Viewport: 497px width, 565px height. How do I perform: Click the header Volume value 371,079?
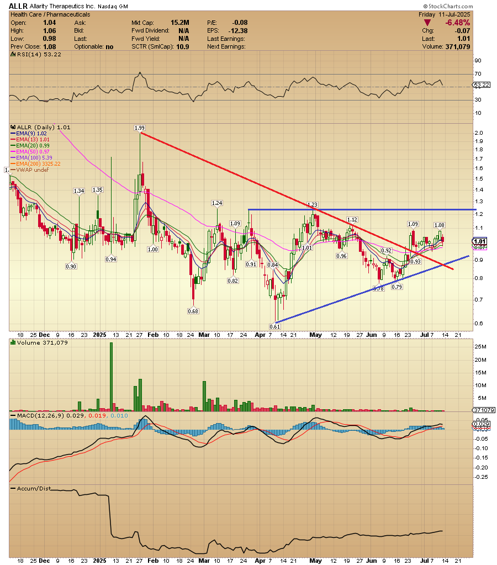[x=458, y=46]
